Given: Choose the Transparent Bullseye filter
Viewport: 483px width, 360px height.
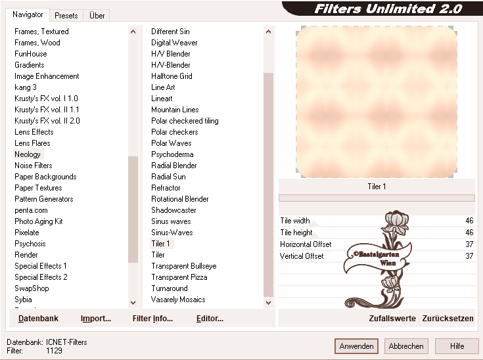Looking at the screenshot, I should tap(183, 266).
